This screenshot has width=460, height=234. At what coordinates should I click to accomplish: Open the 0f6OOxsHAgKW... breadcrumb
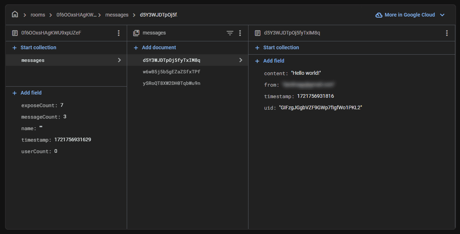(76, 15)
